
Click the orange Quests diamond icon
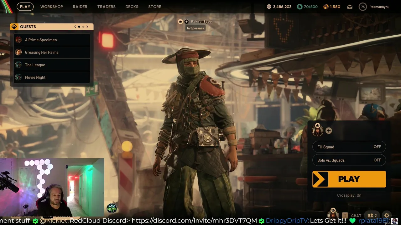(14, 27)
